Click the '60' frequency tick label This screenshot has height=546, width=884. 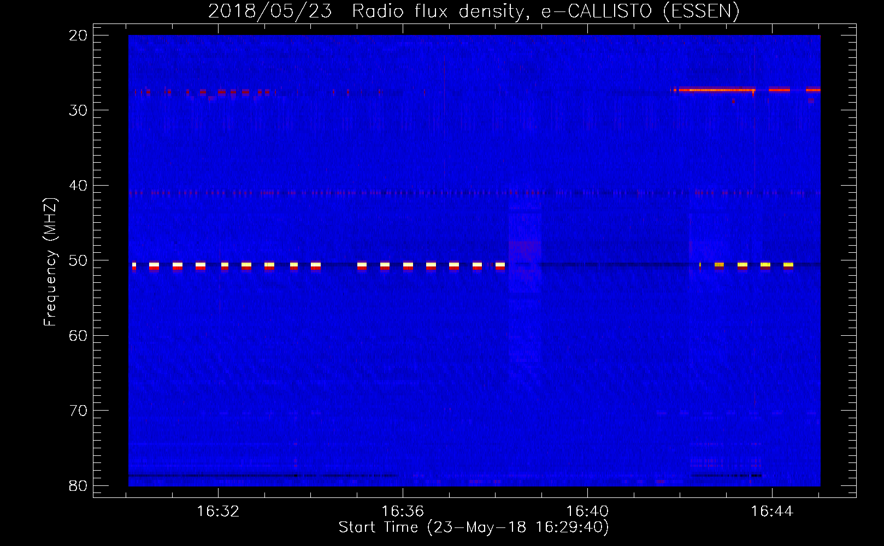(x=78, y=335)
